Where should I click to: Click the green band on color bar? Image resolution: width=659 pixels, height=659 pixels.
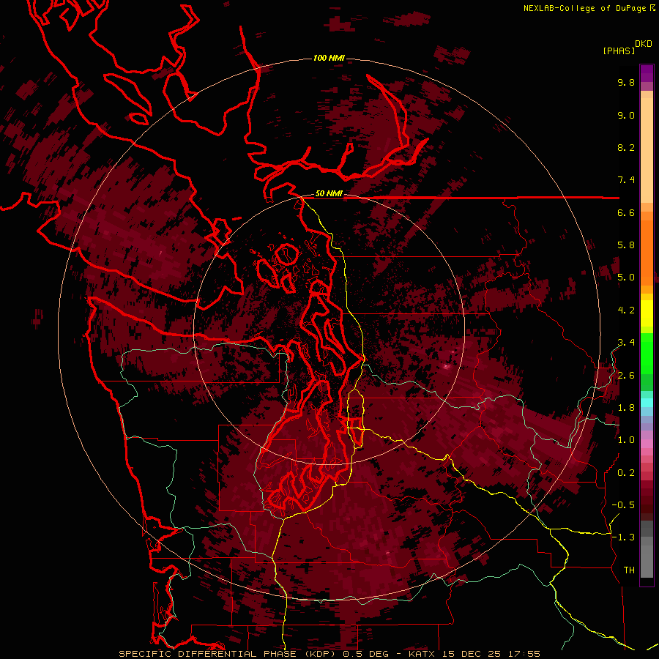pyautogui.click(x=647, y=353)
